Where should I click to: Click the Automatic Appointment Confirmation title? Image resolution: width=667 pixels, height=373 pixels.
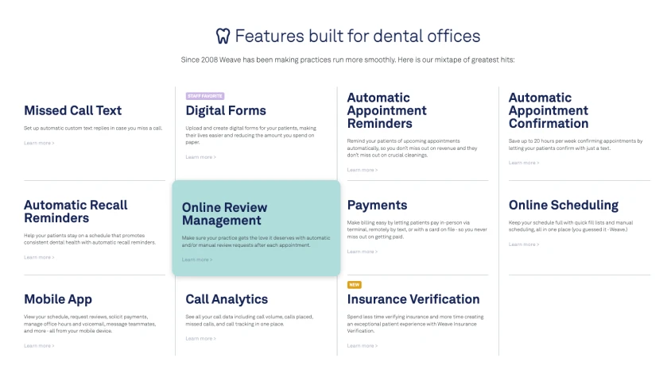click(x=549, y=110)
